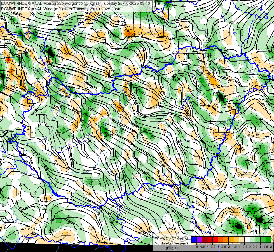This screenshot has height=252, width=274.
Task: Click the Wind (m/s) 10m title line
Action: click(61, 9)
